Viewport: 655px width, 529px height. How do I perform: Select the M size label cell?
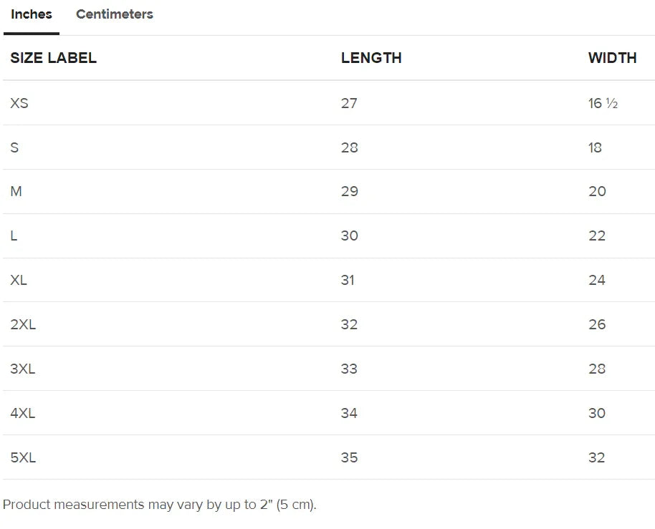(x=16, y=192)
